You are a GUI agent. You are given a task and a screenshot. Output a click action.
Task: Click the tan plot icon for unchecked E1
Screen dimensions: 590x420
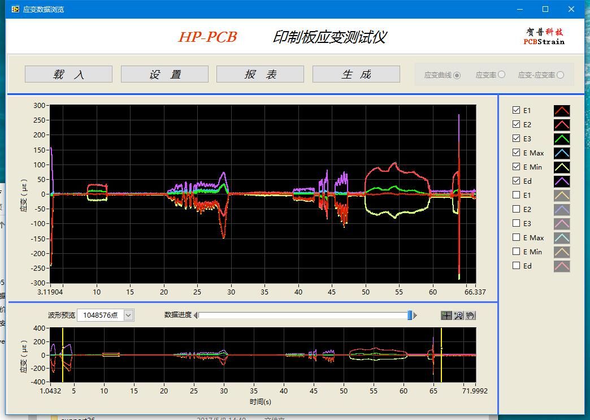pyautogui.click(x=562, y=196)
